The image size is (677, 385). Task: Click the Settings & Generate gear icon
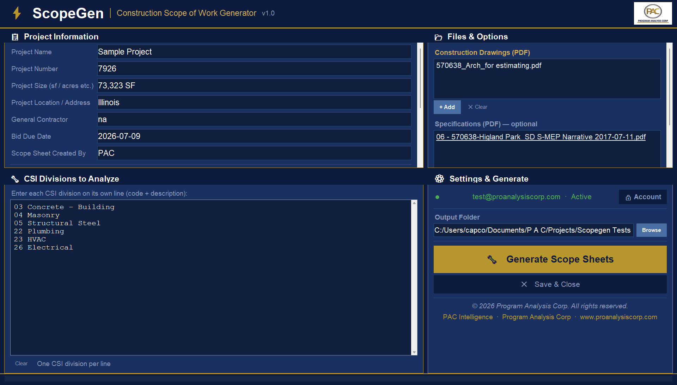(439, 179)
